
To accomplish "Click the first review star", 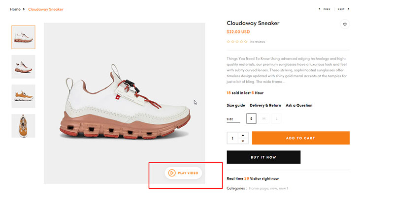I will point(229,42).
